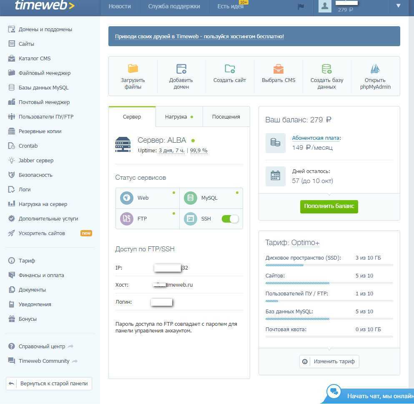Open the Абонентская плата link
The image size is (414, 404).
tap(316, 138)
